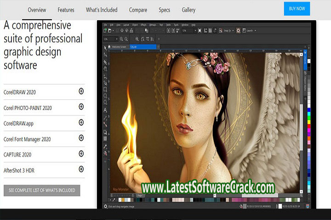Pick the yellow swatch in vertical palette

click(x=309, y=121)
